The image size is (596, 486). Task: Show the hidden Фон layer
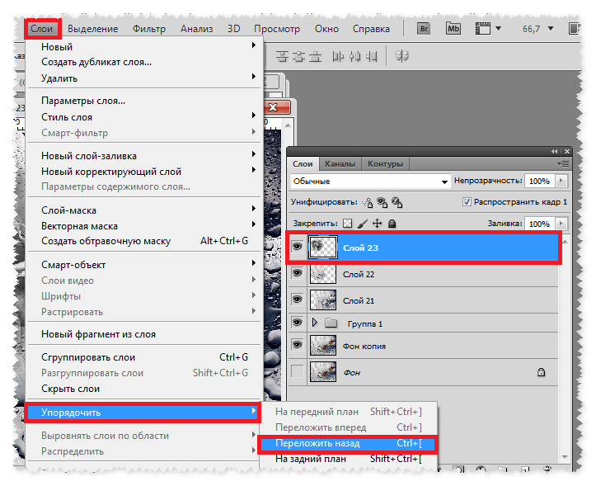pyautogui.click(x=297, y=371)
